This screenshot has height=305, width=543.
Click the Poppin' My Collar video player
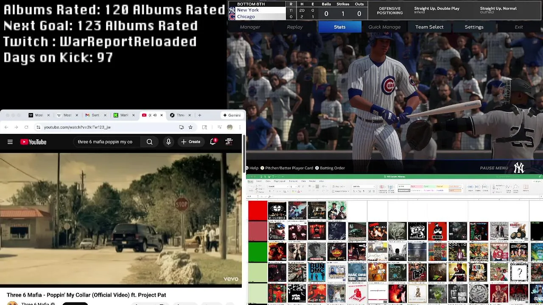pyautogui.click(x=121, y=218)
